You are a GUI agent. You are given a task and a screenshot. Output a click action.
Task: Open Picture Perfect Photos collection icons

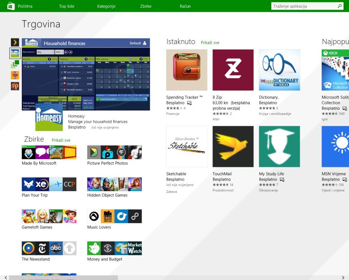[x=115, y=153]
